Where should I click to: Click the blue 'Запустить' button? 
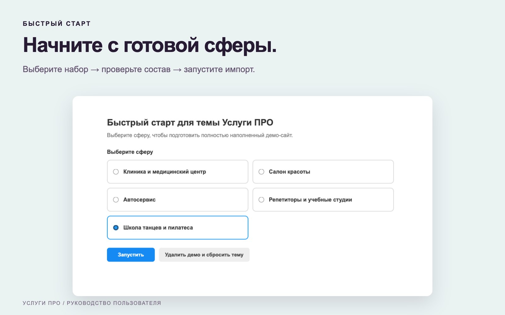(131, 255)
